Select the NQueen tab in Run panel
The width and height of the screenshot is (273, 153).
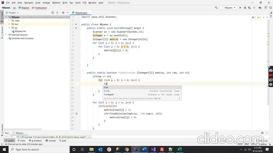pyautogui.click(x=19, y=133)
